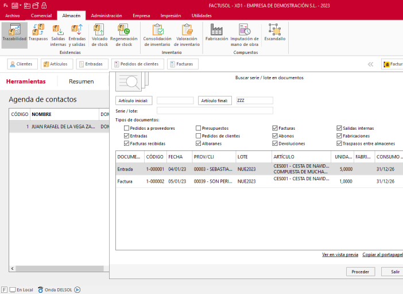Open Entradas y salidas ribbon icon

(77, 35)
